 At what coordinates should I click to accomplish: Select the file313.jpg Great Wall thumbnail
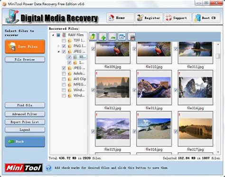pos(154,88)
